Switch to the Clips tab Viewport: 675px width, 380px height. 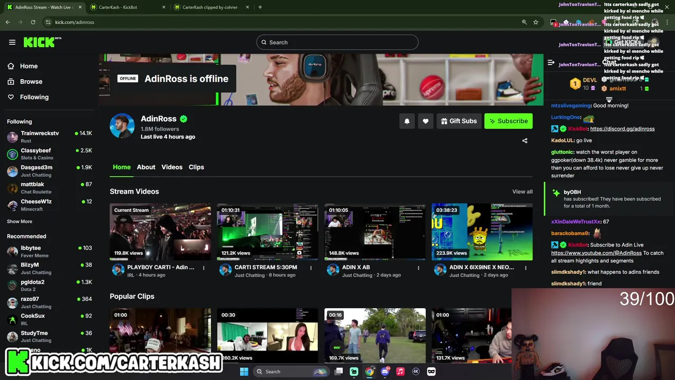(196, 167)
